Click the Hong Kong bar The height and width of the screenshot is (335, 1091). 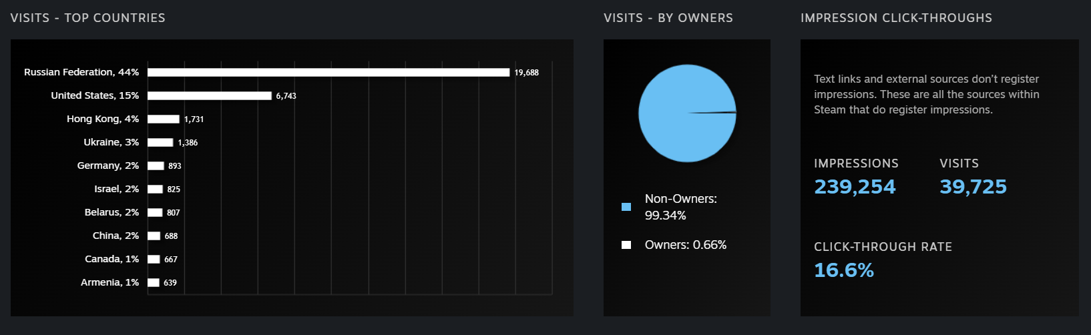point(163,119)
